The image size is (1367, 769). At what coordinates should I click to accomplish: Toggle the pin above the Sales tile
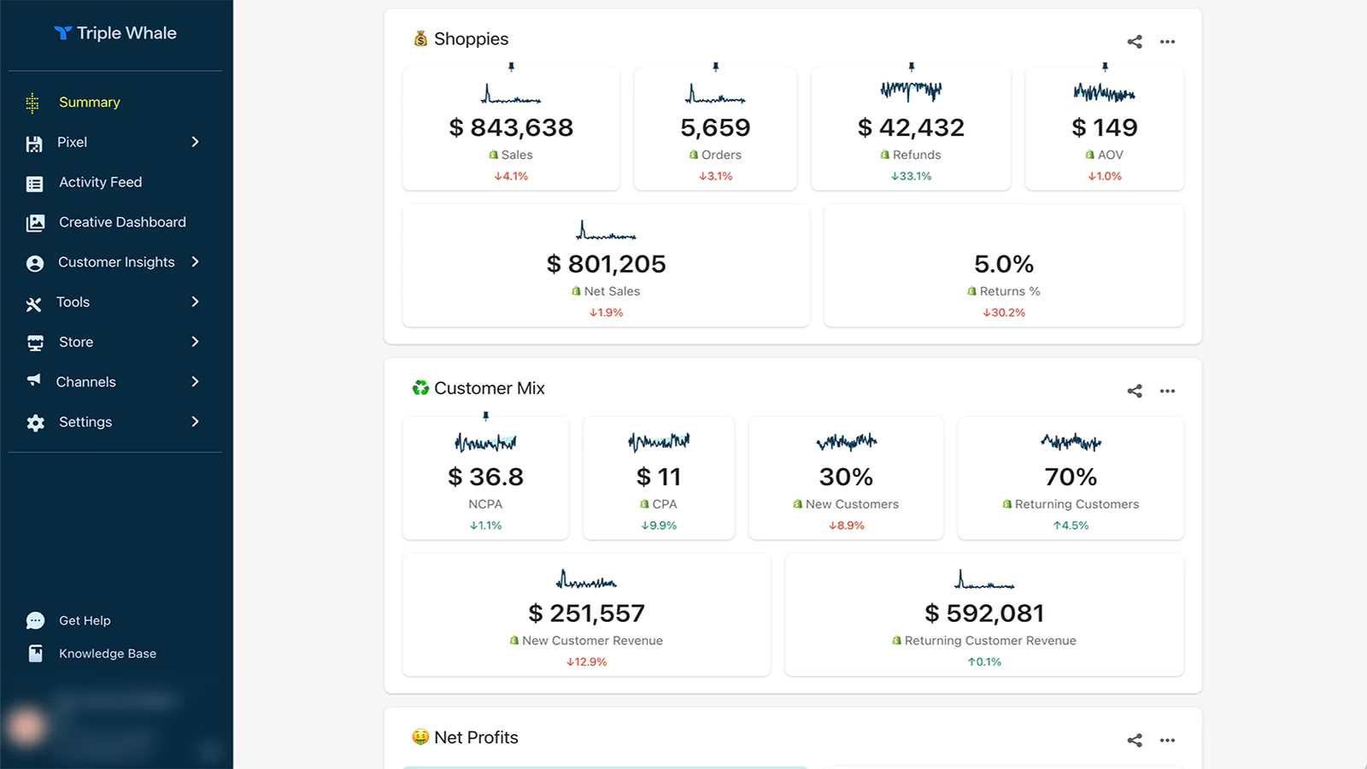coord(511,67)
